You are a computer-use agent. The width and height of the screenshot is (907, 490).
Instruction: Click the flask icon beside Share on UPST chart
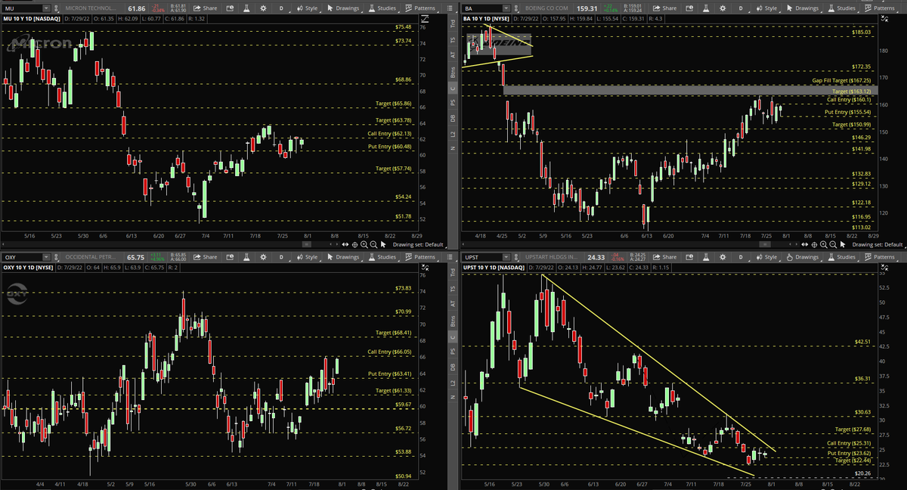pos(706,257)
